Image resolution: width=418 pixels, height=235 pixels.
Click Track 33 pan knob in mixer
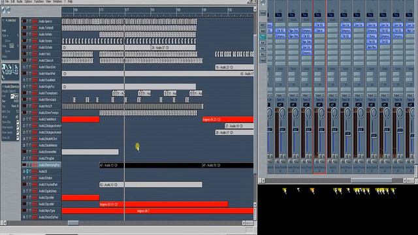pyautogui.click(x=387, y=113)
